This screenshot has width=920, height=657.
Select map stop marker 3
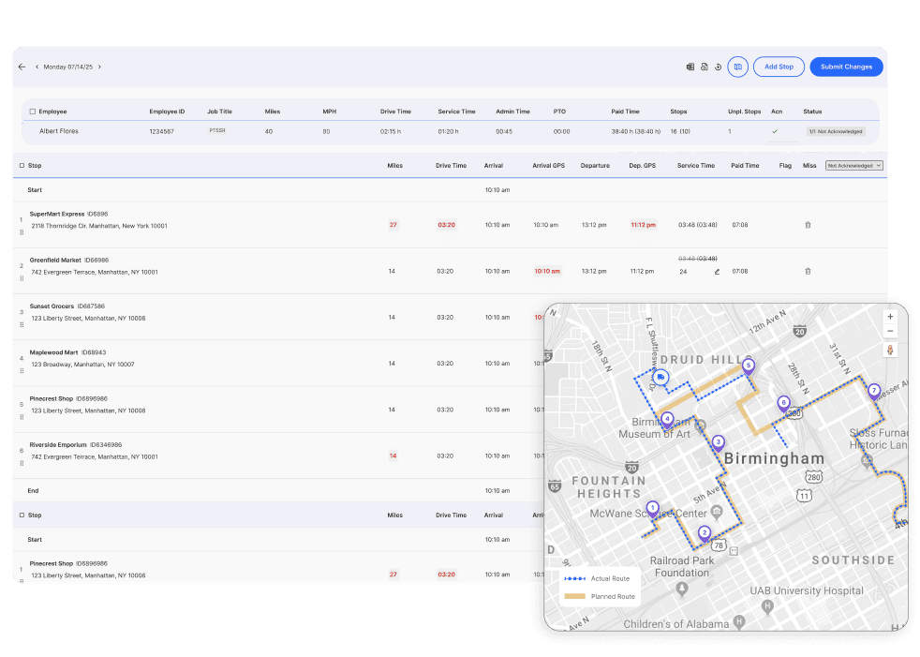719,442
